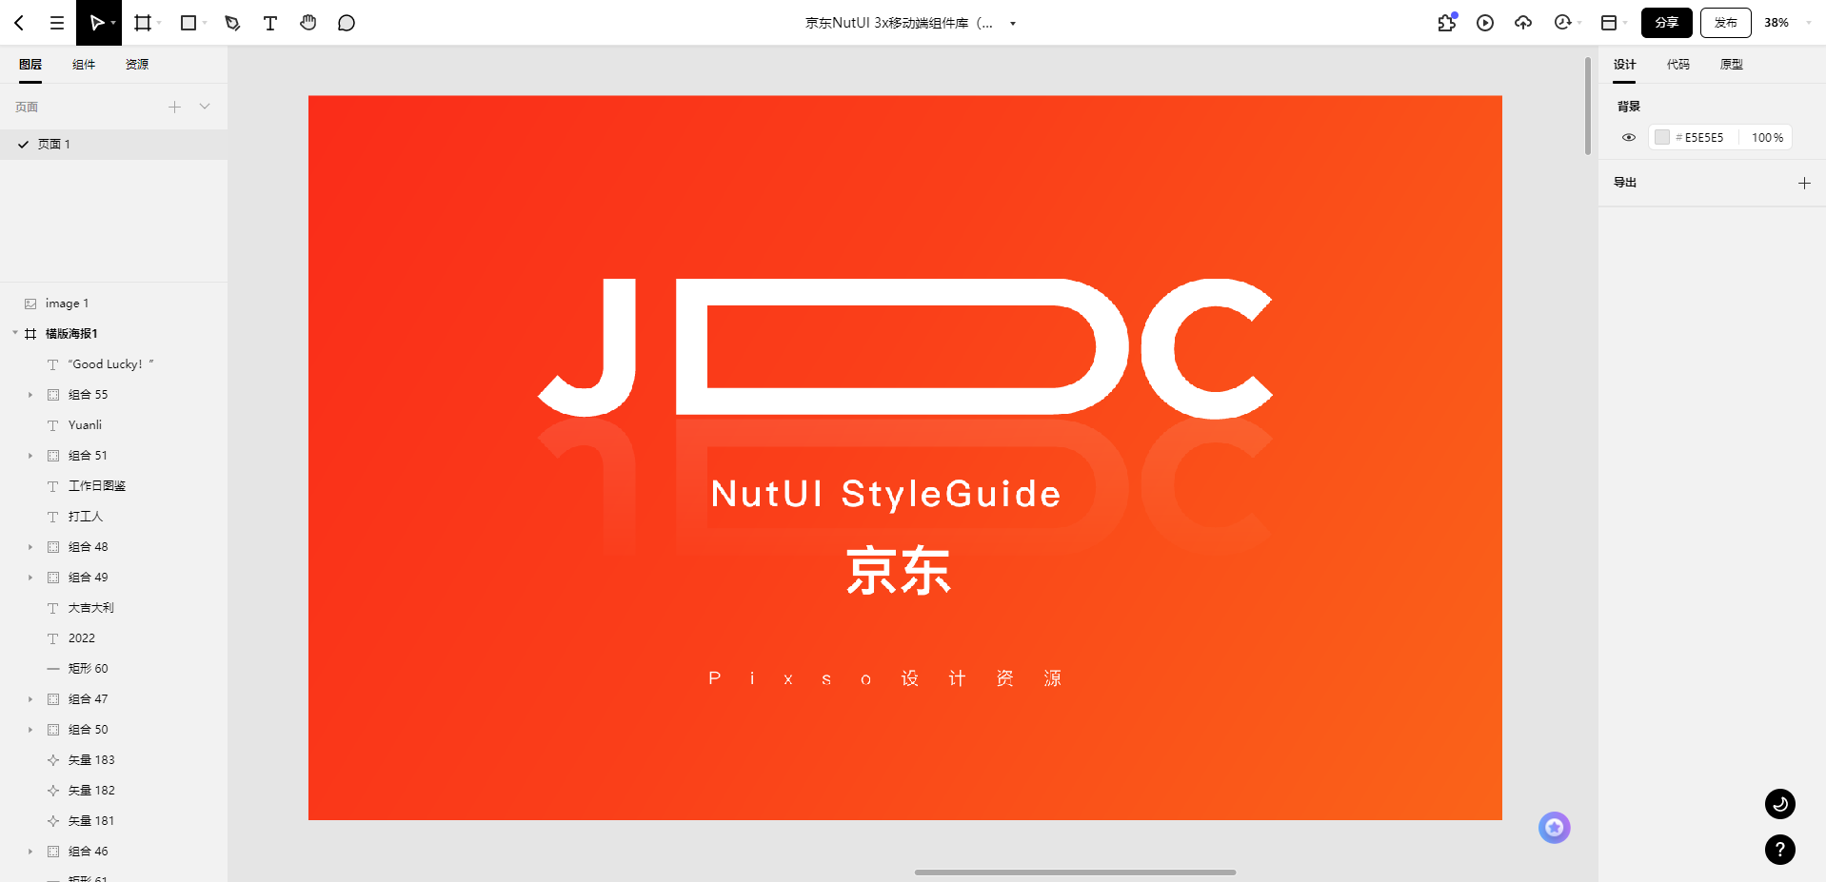The width and height of the screenshot is (1826, 882).
Task: Select the Rectangle shape tool
Action: coord(189,23)
